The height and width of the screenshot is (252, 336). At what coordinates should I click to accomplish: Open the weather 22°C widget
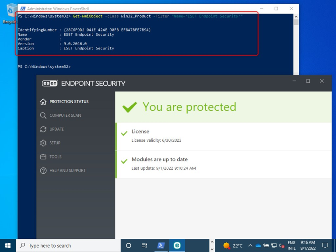tap(233, 245)
